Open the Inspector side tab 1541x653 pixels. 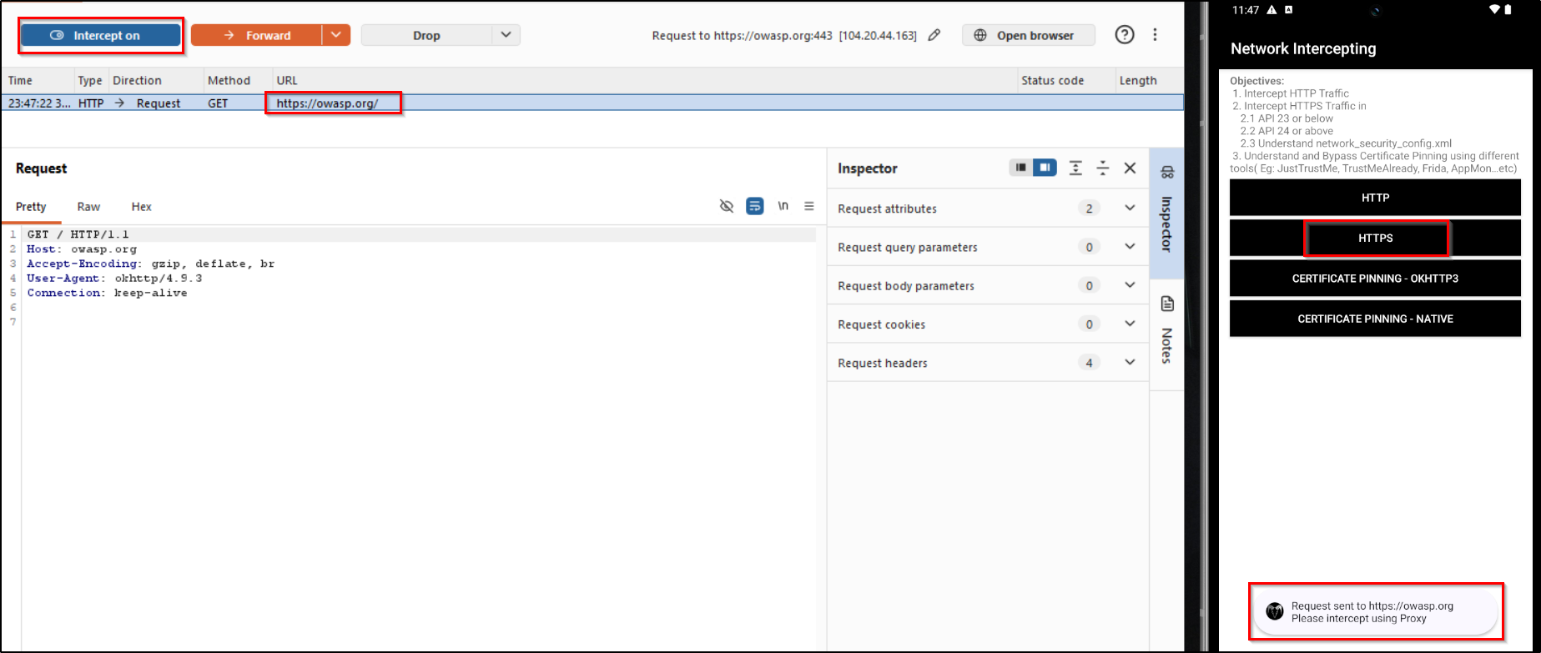coord(1166,213)
